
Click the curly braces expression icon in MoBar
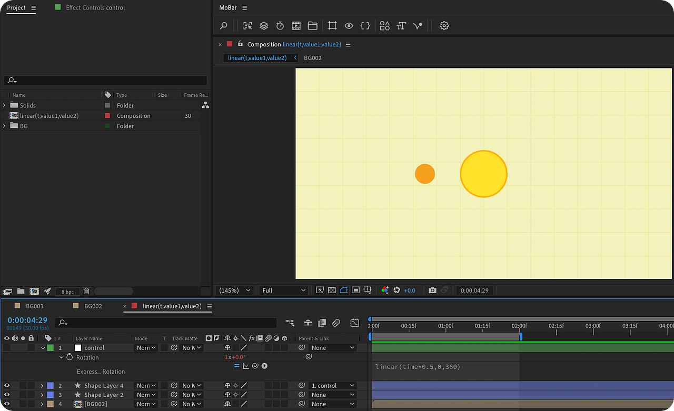(x=365, y=26)
